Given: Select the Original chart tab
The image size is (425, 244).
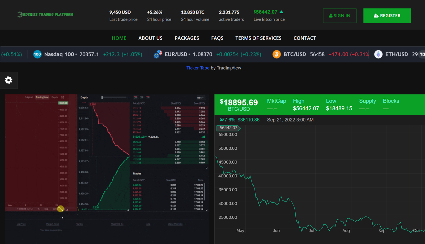Looking at the screenshot, I should [x=29, y=97].
